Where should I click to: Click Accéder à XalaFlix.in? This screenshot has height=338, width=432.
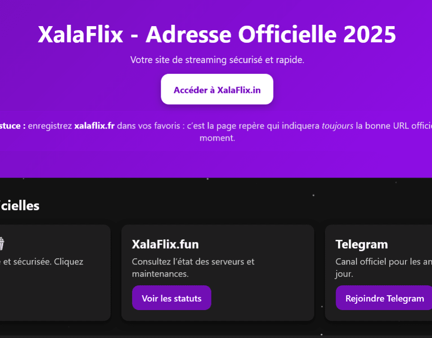217,89
